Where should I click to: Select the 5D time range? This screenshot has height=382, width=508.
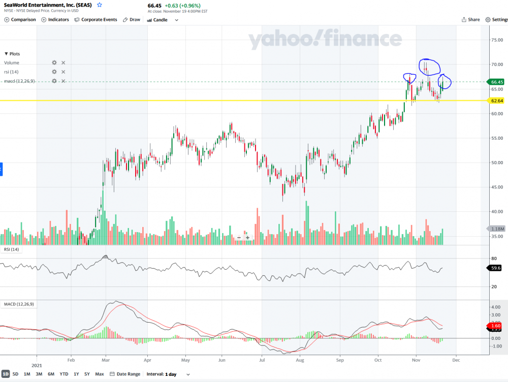pyautogui.click(x=15, y=374)
